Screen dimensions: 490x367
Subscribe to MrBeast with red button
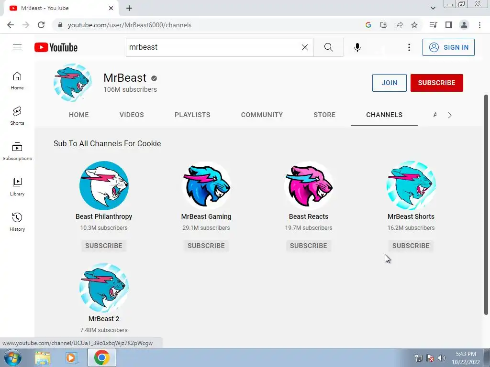(436, 83)
